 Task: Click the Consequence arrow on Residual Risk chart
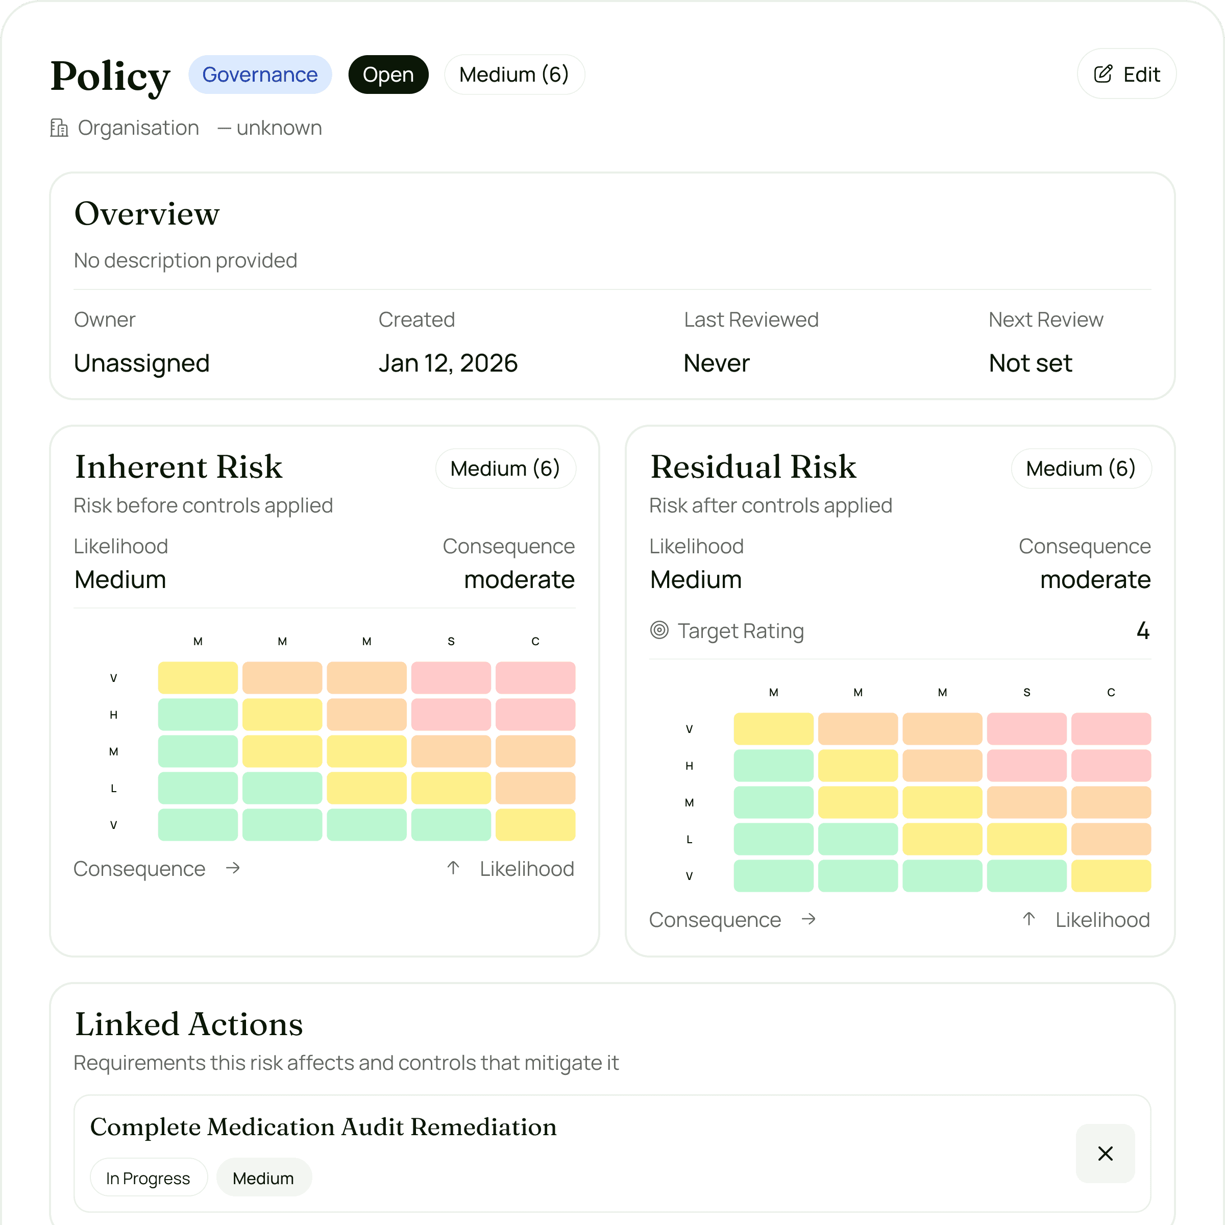click(809, 919)
